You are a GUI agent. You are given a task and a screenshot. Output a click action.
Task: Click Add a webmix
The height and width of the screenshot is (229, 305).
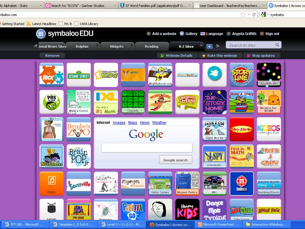click(x=162, y=34)
